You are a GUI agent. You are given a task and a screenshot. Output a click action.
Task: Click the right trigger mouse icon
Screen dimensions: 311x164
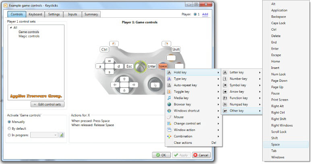pos(166,44)
